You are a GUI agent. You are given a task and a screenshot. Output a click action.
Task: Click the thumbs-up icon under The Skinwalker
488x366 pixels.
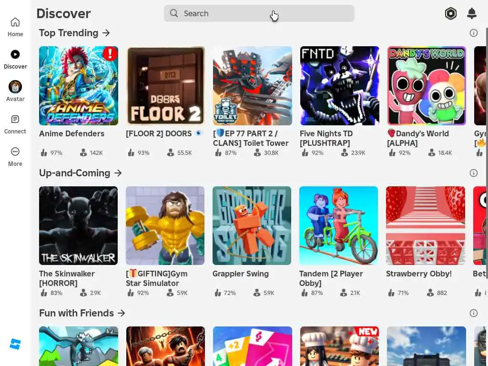coord(44,293)
